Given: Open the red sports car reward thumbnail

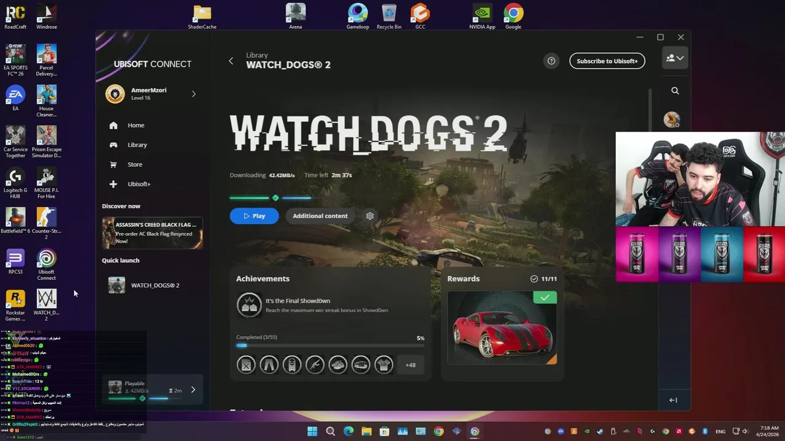Looking at the screenshot, I should pyautogui.click(x=502, y=328).
